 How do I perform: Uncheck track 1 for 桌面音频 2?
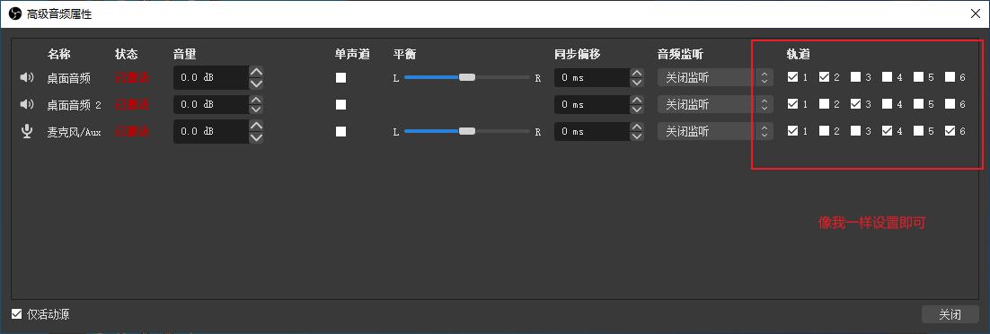pyautogui.click(x=792, y=104)
